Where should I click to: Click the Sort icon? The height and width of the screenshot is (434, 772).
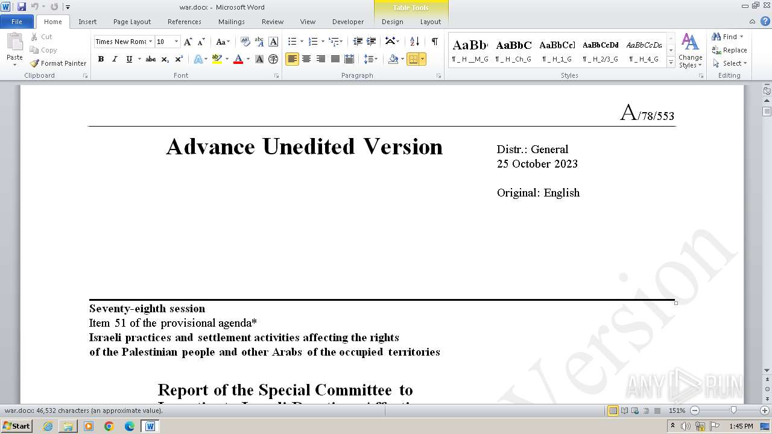pyautogui.click(x=414, y=42)
